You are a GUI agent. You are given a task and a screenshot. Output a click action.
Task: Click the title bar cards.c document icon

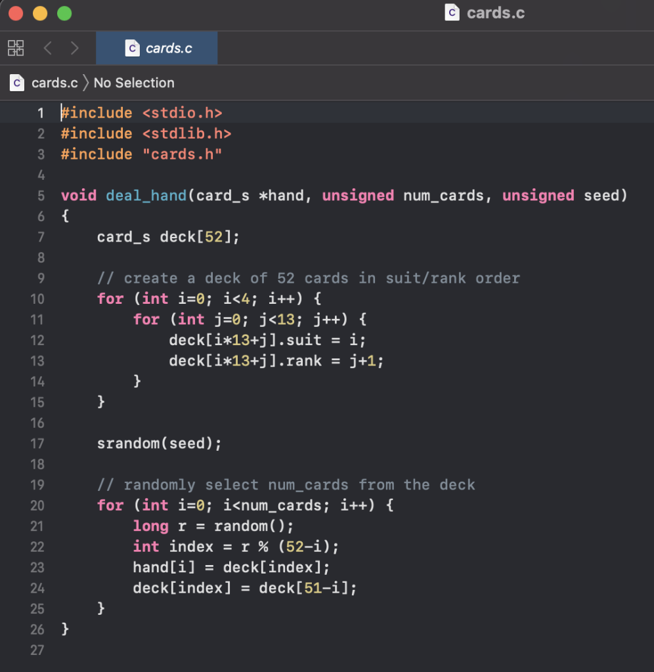[452, 13]
